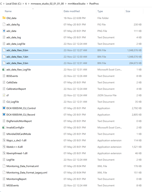
Task: Go to mmWaveStudio folder in breadcrumb
Action: [76, 4]
